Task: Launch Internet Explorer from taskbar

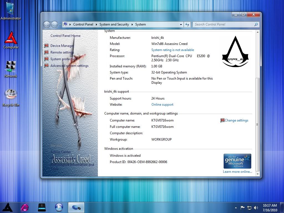Action: click(x=25, y=207)
